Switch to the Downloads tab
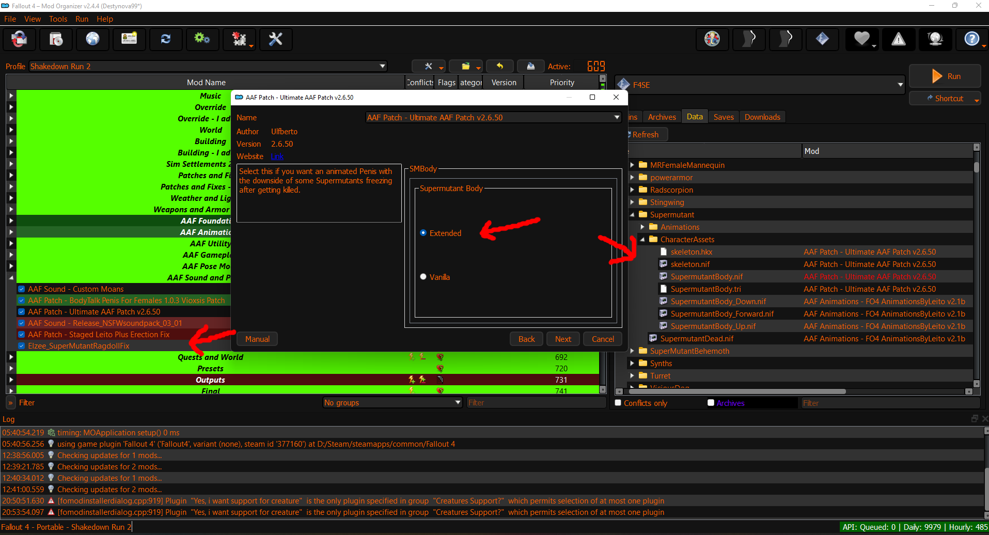The image size is (989, 535). tap(762, 117)
